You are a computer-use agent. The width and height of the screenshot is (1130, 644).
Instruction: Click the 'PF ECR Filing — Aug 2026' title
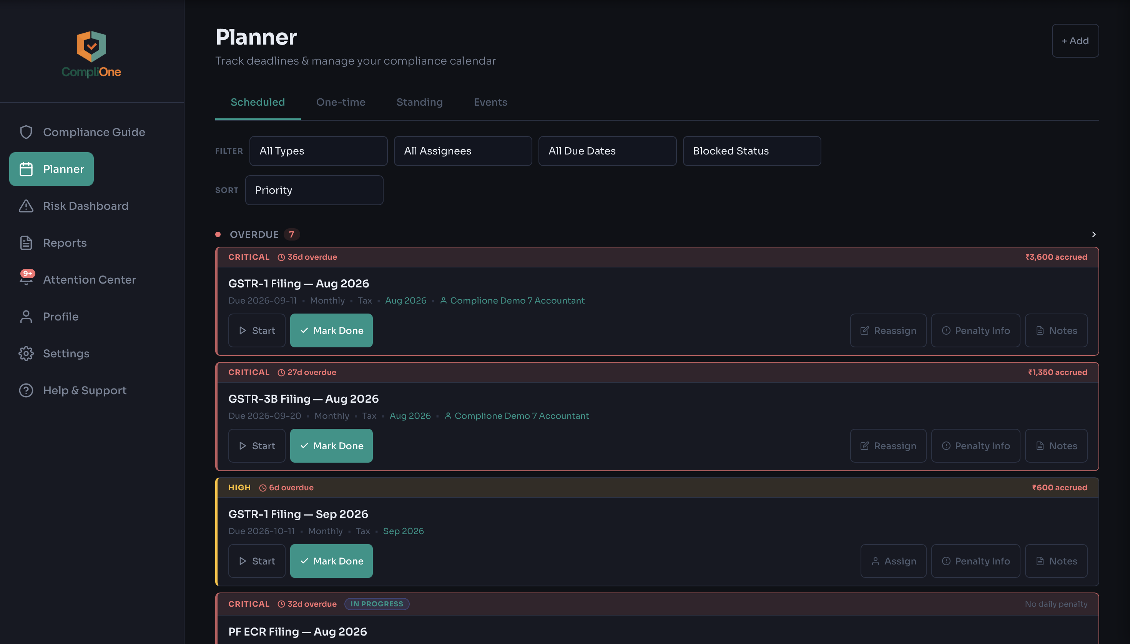tap(297, 632)
